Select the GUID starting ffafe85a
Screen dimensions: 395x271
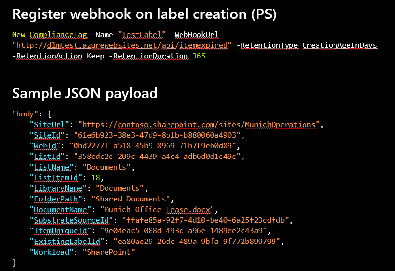tap(206, 220)
